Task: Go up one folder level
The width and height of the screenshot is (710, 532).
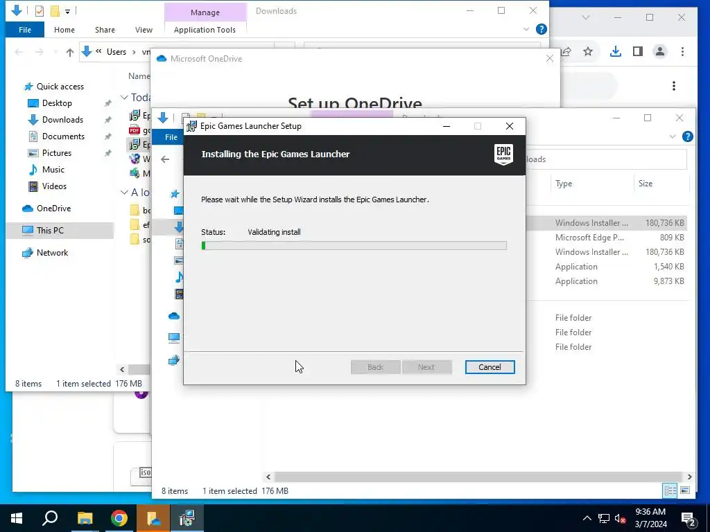Action: pyautogui.click(x=70, y=52)
